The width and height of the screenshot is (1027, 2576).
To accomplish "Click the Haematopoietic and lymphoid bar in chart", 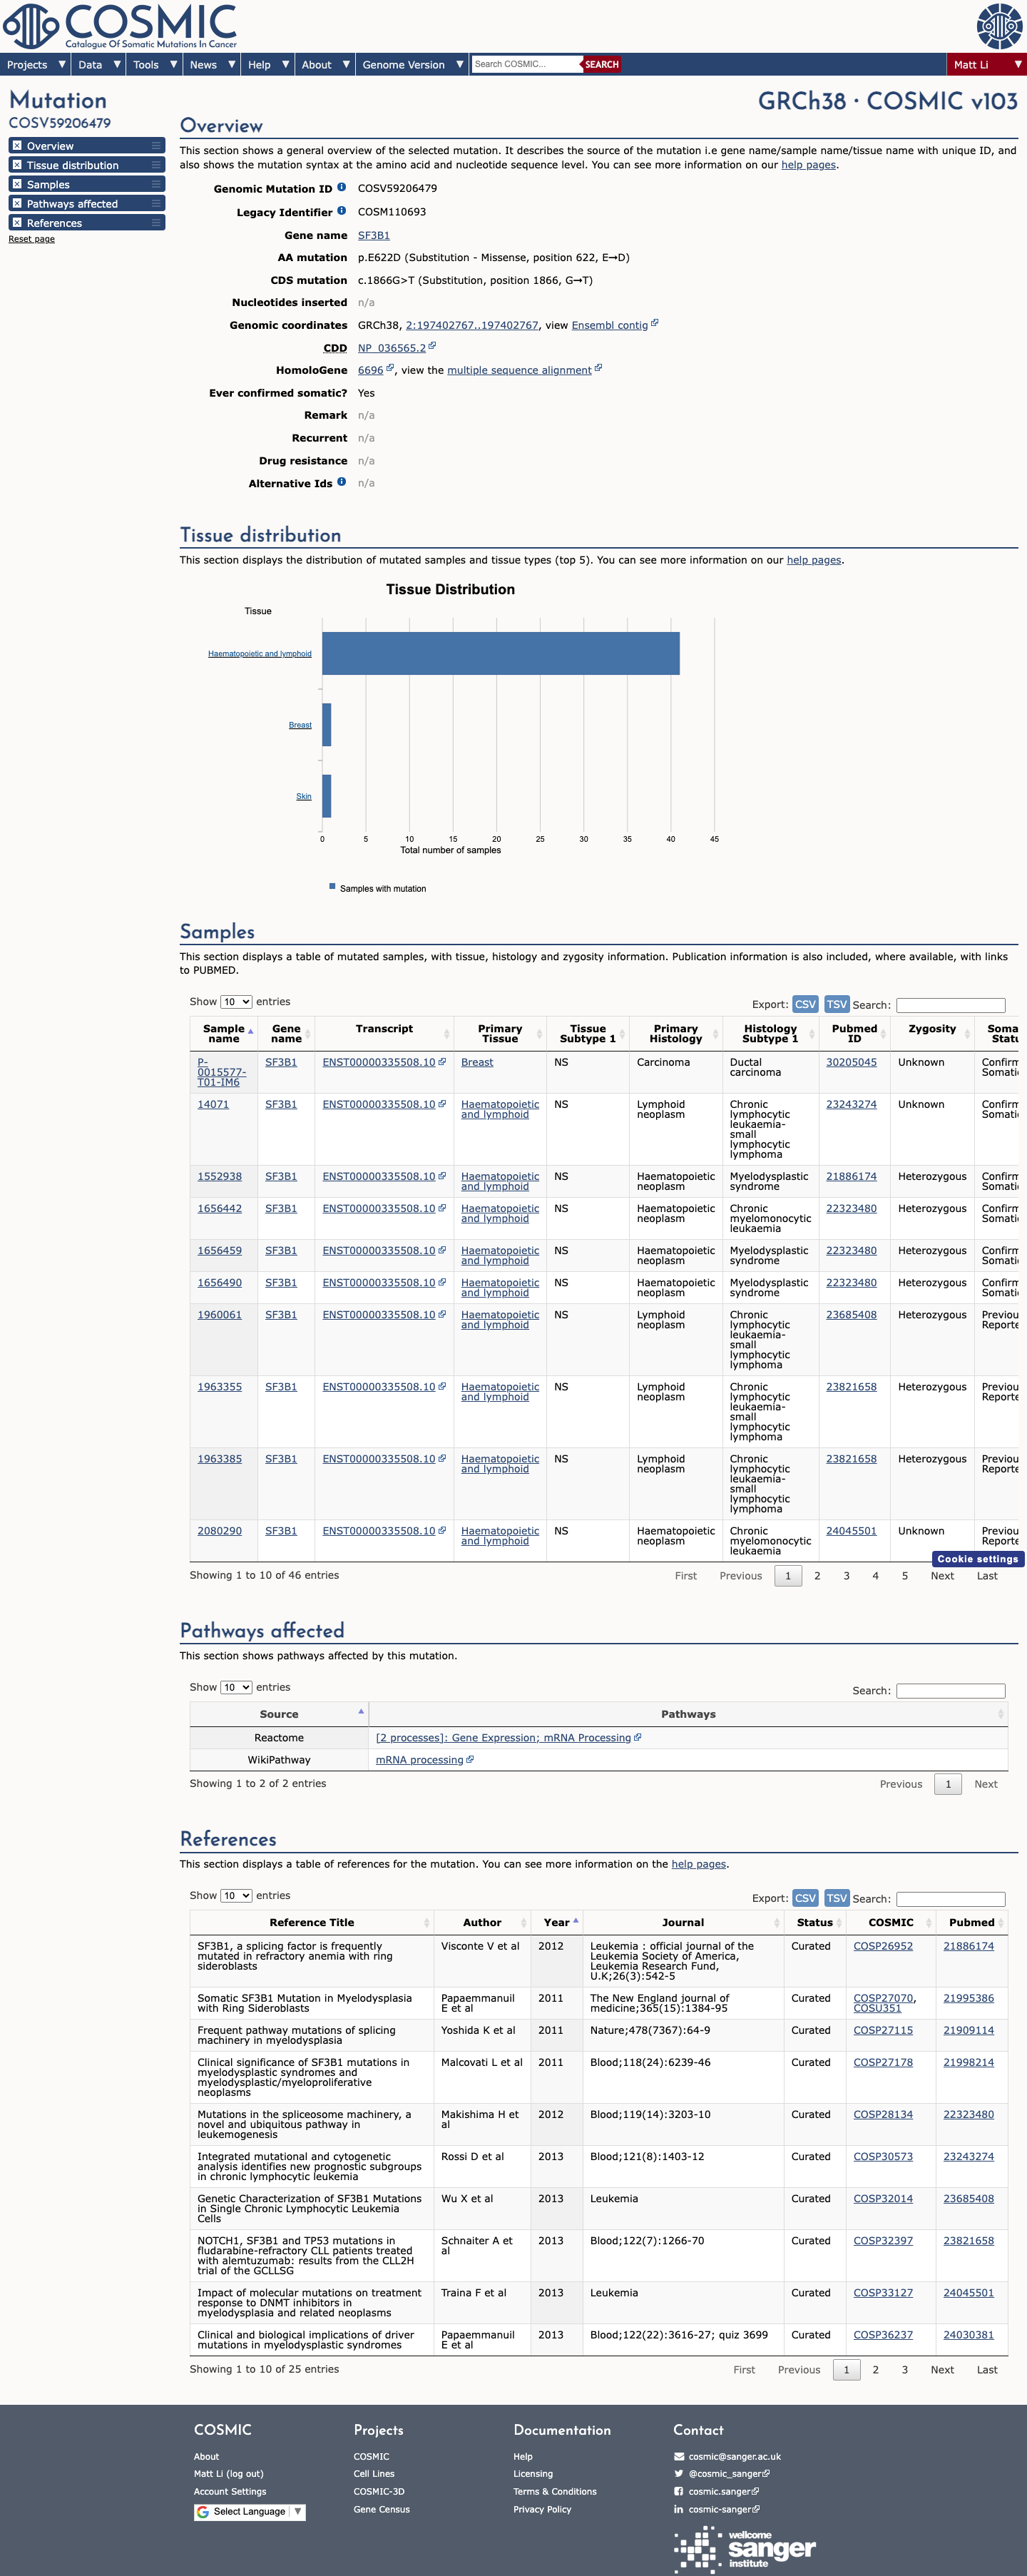I will [x=501, y=653].
